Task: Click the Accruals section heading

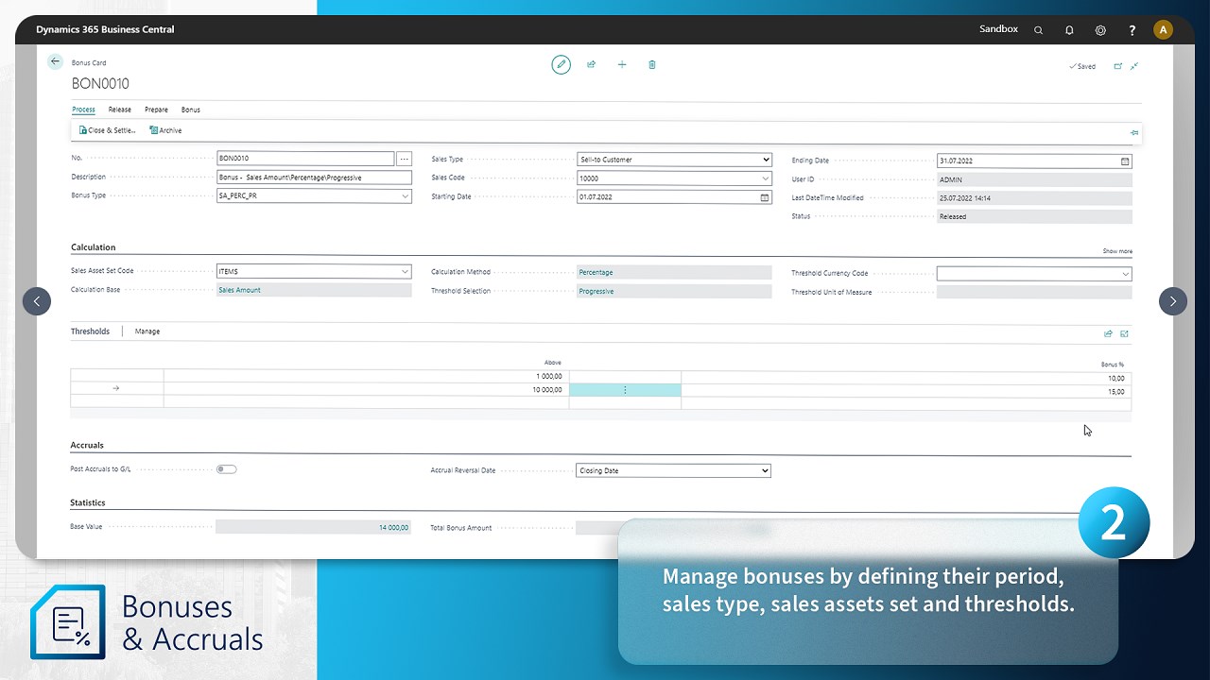Action: pyautogui.click(x=87, y=445)
